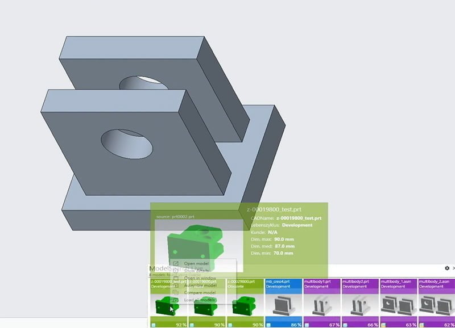The width and height of the screenshot is (455, 328).
Task: Click the 67 % similarity score
Action: (x=334, y=325)
